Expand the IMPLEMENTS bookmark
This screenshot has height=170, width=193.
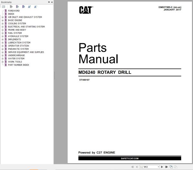(x=3, y=39)
